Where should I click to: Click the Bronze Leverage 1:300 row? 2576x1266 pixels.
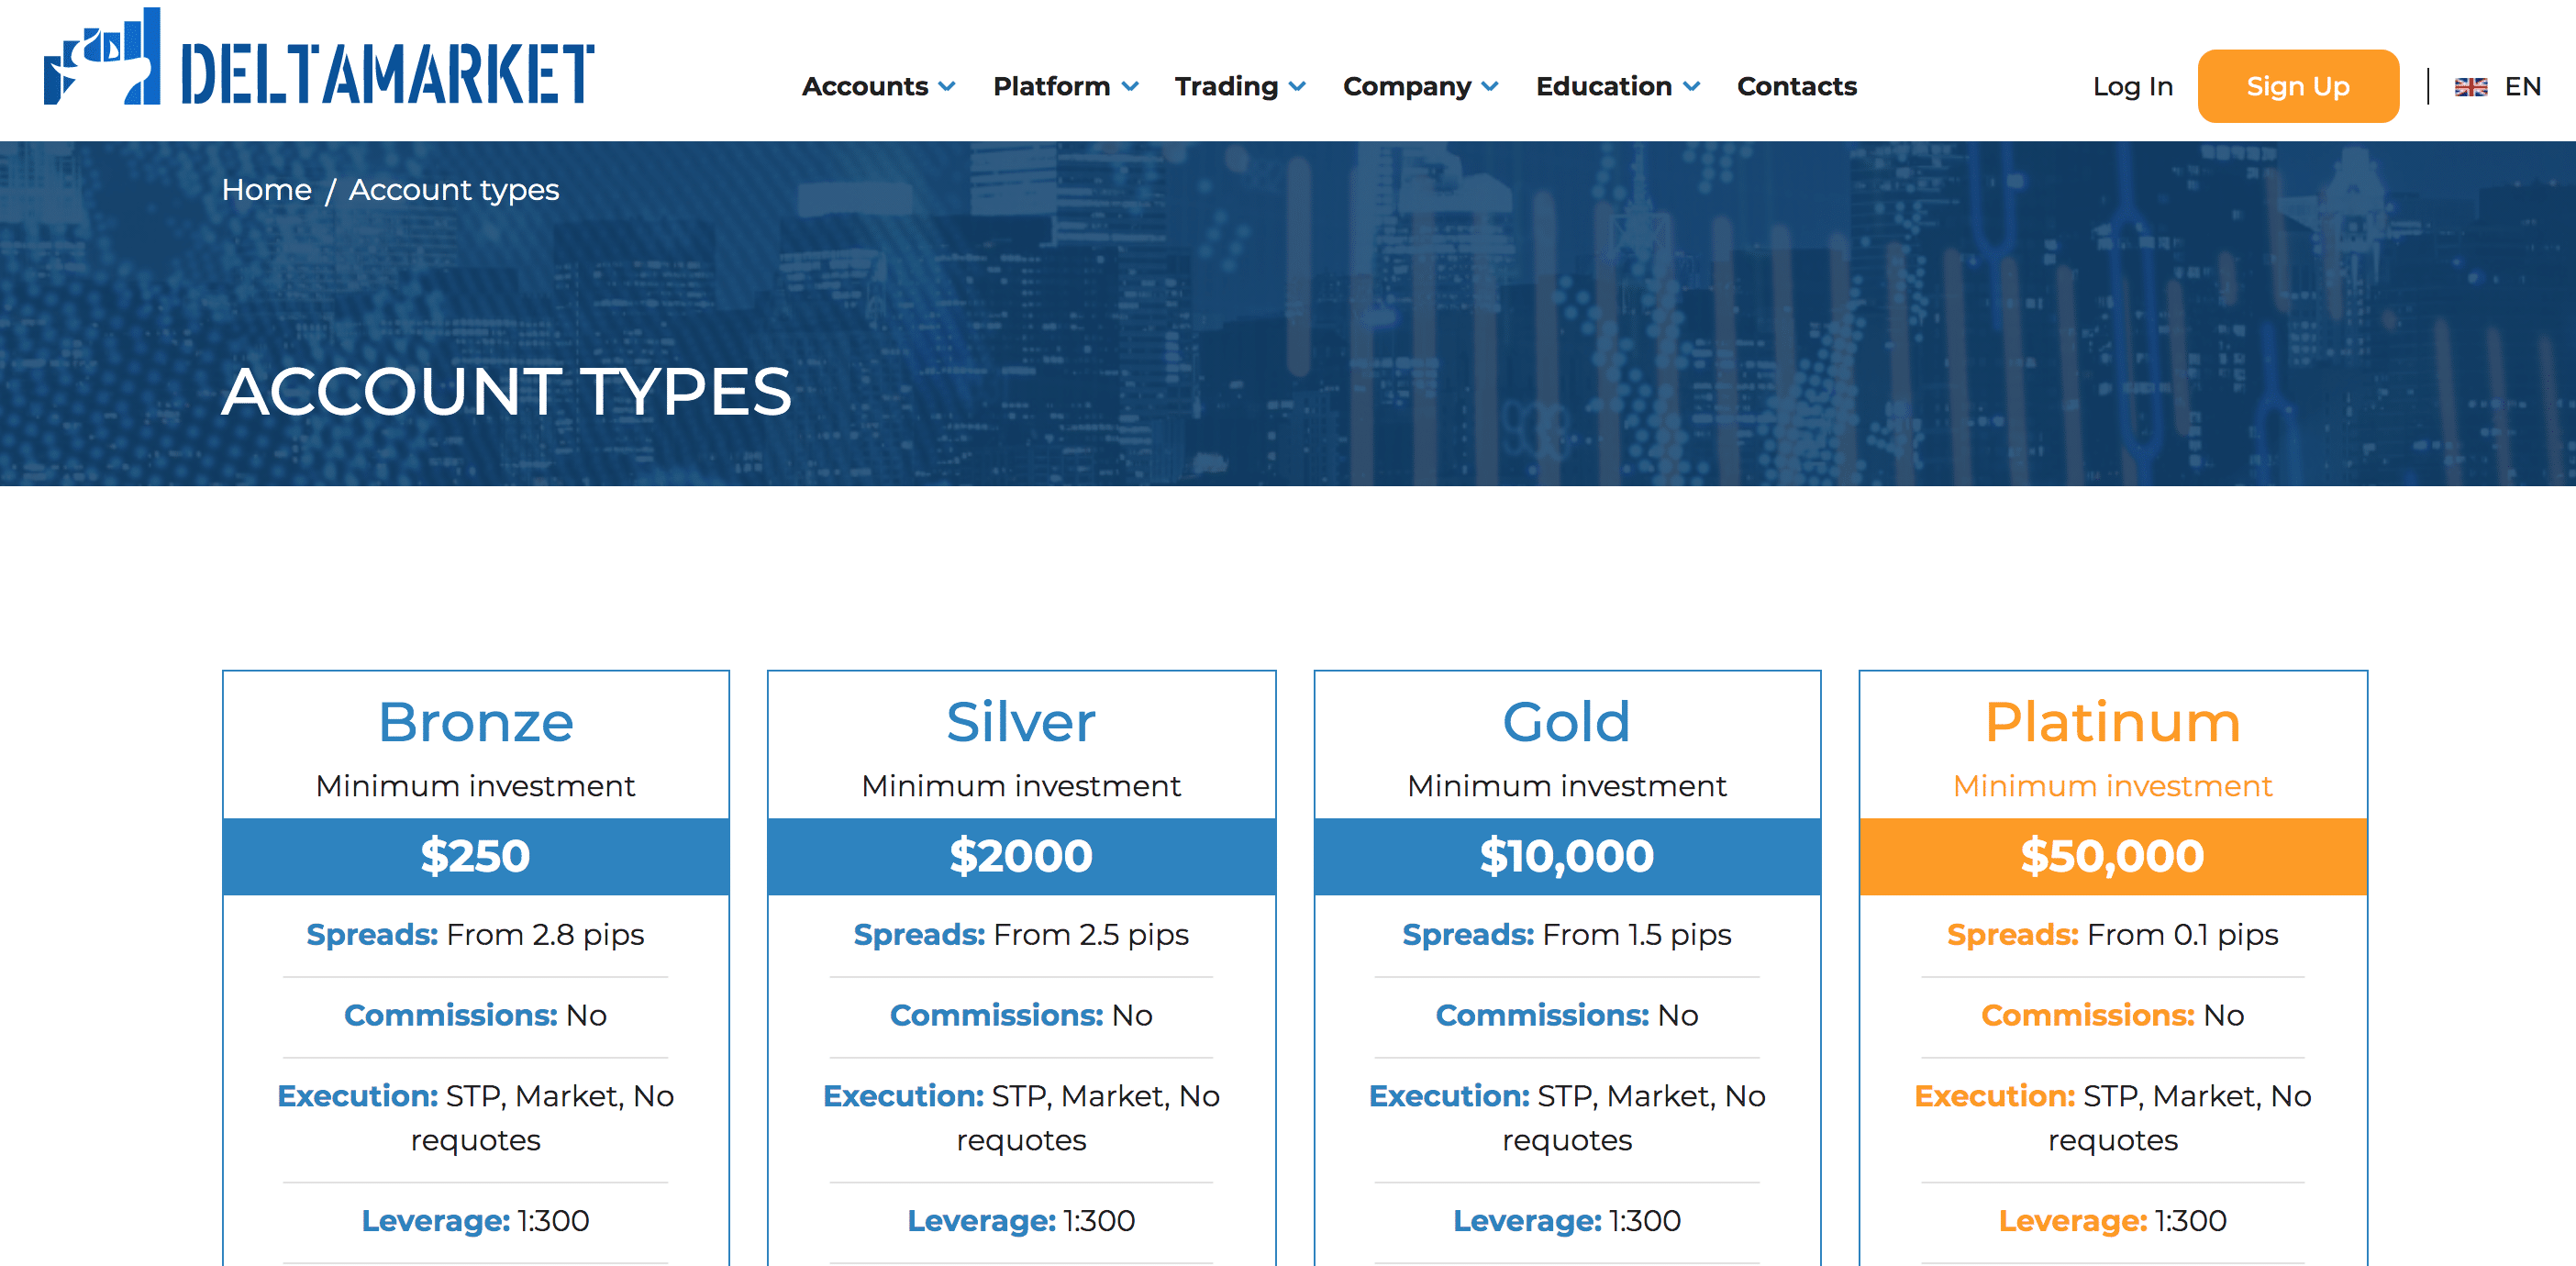476,1221
